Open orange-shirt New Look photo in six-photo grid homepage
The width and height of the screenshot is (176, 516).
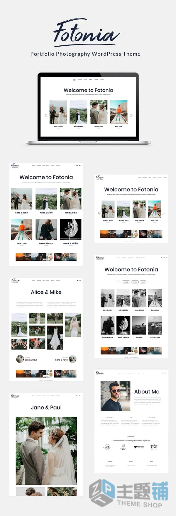click(22, 230)
